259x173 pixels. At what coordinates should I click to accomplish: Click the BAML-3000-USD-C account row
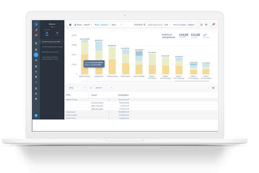141,106
